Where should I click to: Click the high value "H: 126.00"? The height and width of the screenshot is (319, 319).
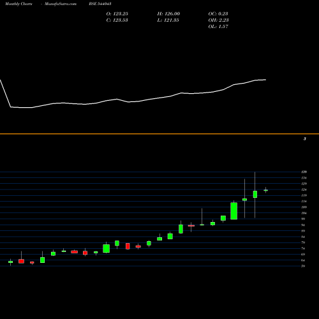pyautogui.click(x=168, y=14)
